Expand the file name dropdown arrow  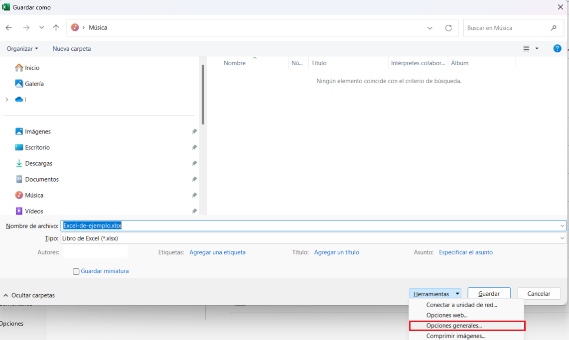coord(562,226)
